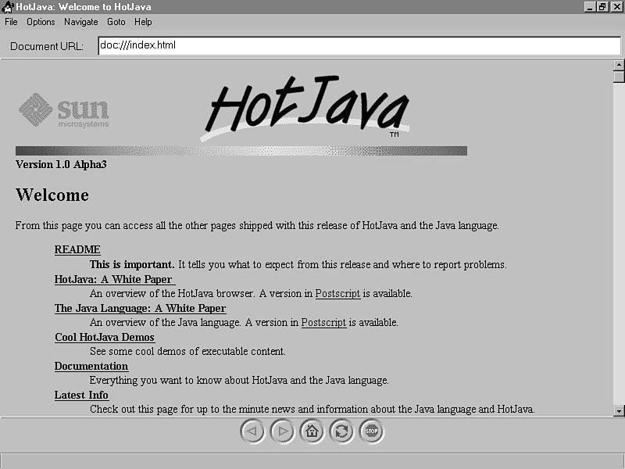Click the Home button in bottom toolbar

312,431
